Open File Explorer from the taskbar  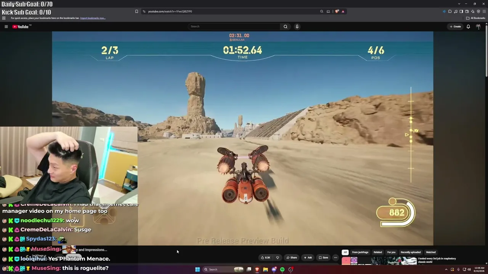tap(265, 269)
